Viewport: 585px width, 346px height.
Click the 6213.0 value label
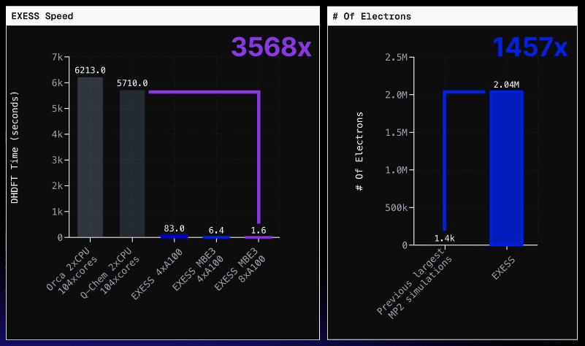90,70
